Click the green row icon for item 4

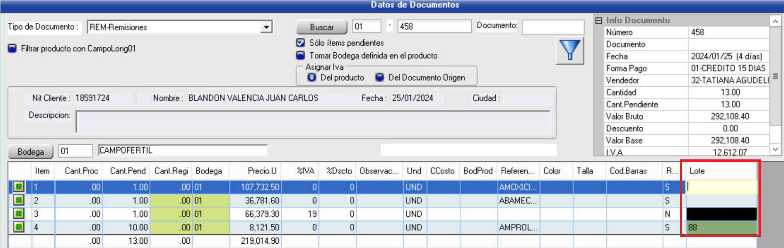18,227
